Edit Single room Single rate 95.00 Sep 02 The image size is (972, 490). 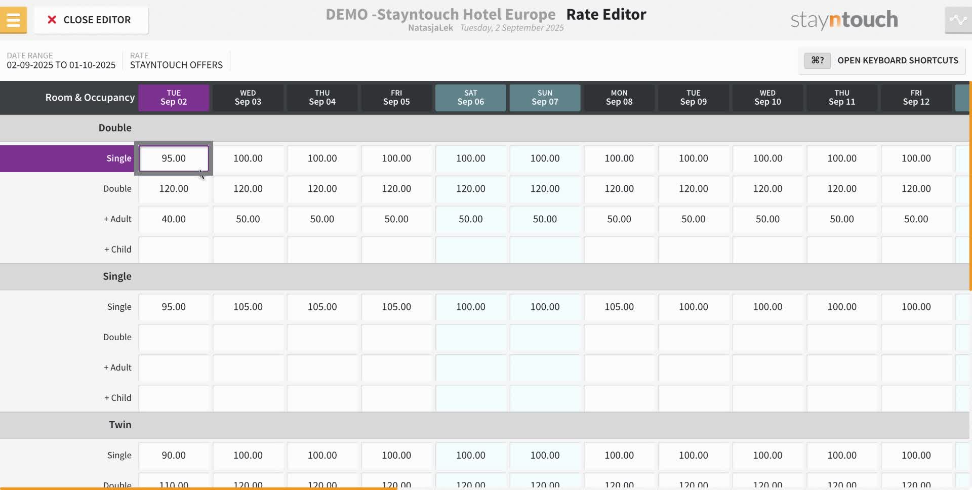174,307
